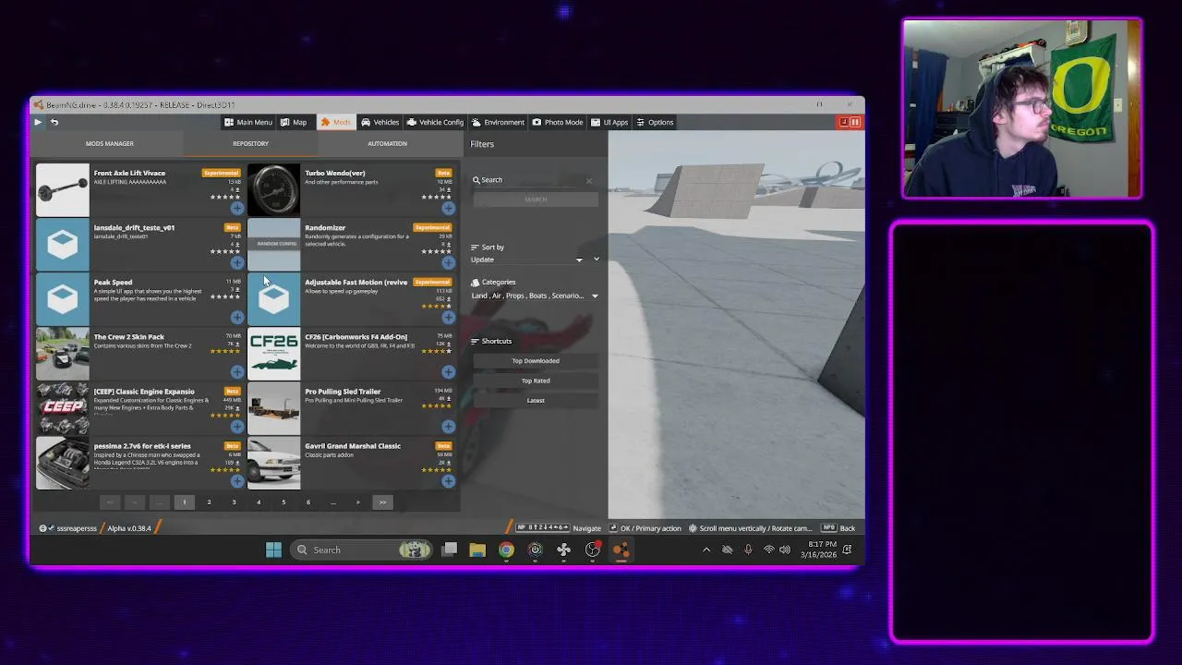This screenshot has height=665, width=1182.
Task: Jump to last page with >> button
Action: coord(382,502)
